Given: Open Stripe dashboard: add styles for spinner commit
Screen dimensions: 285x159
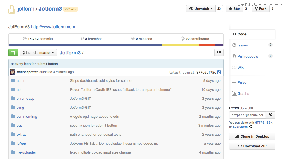Looking at the screenshot, I should [x=101, y=81].
